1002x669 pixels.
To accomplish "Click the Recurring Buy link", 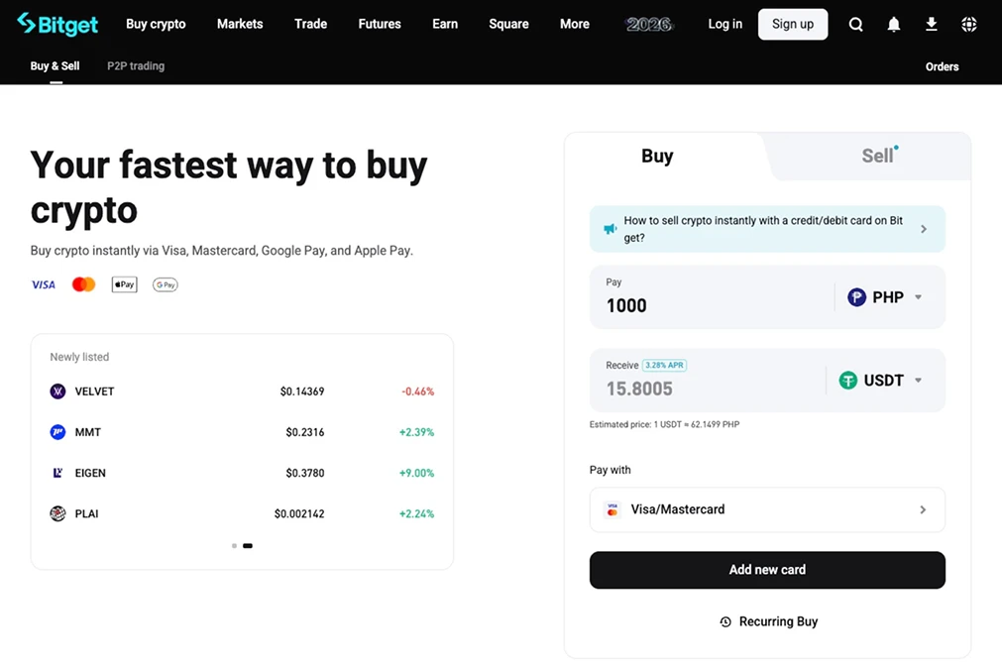I will coord(769,621).
